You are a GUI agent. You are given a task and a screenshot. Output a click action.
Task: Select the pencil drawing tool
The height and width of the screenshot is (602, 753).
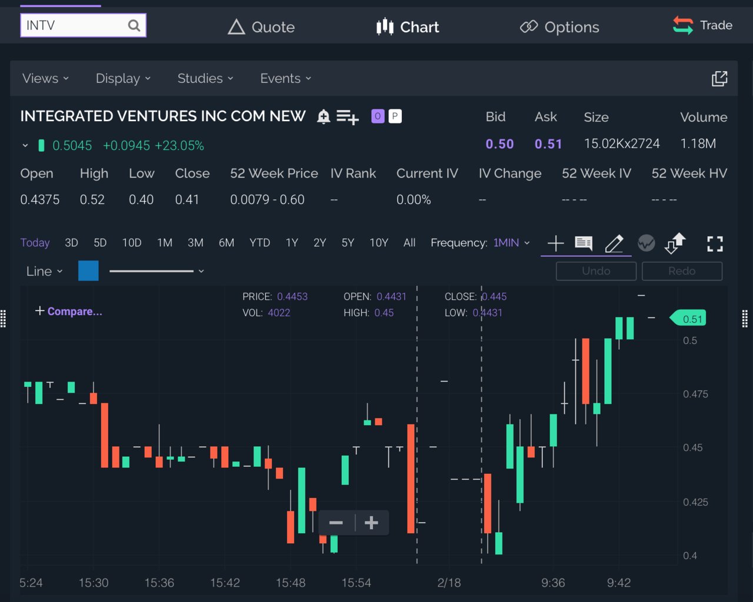point(614,243)
